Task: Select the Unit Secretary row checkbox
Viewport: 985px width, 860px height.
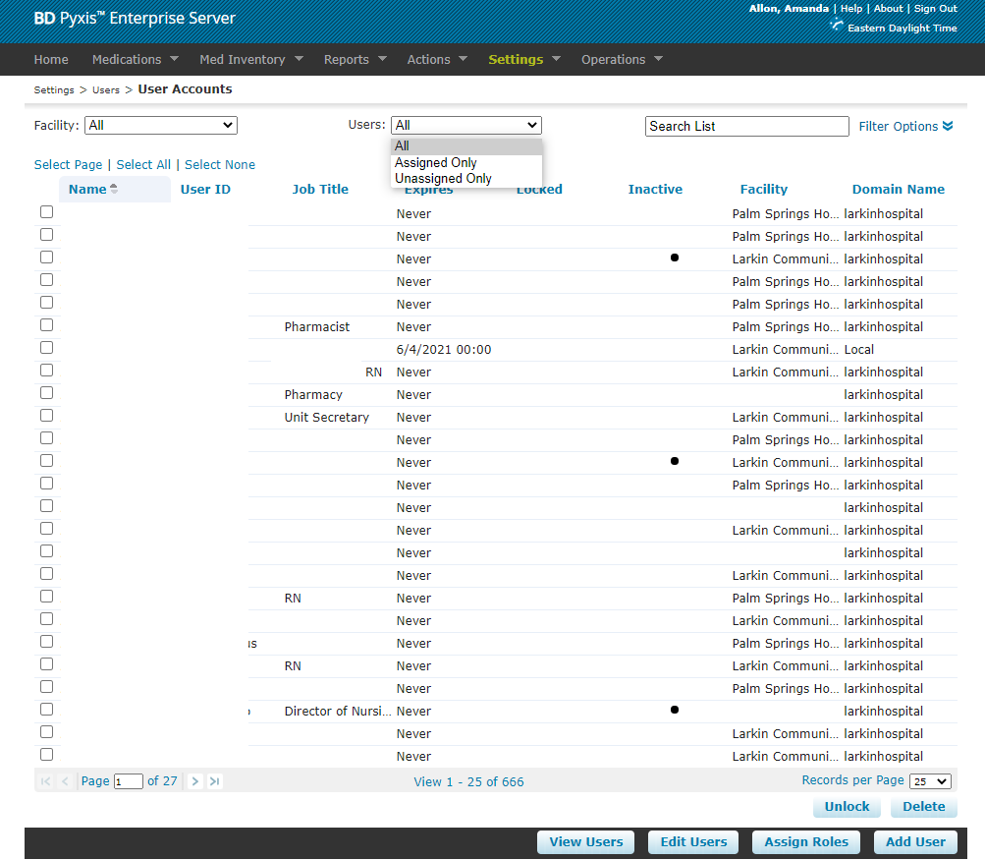Action: coord(46,416)
